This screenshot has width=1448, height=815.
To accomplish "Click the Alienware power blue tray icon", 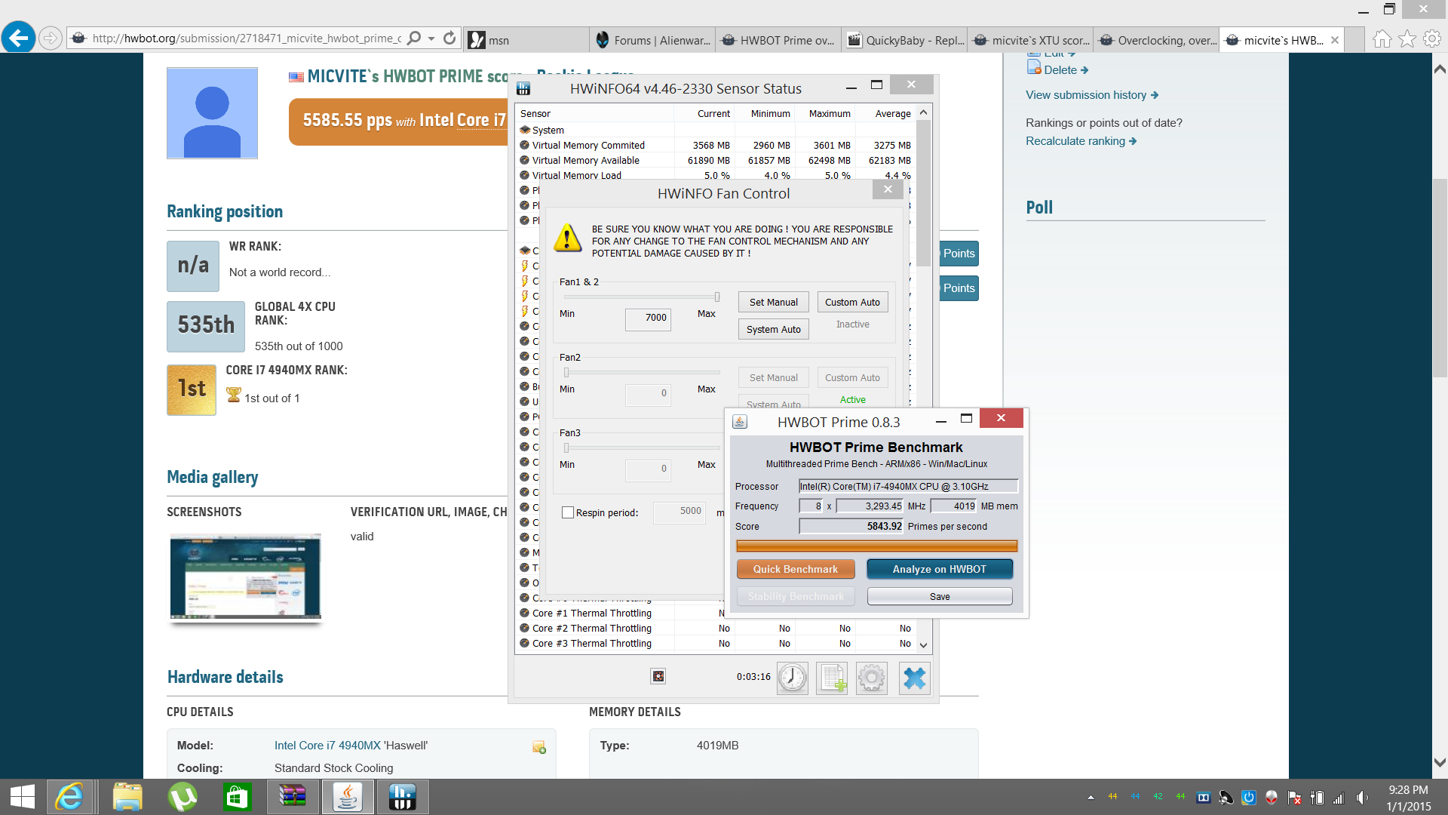I will tap(1249, 798).
